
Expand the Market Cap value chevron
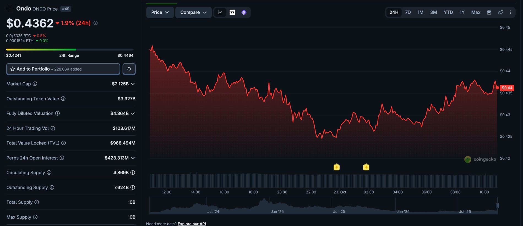coord(133,84)
